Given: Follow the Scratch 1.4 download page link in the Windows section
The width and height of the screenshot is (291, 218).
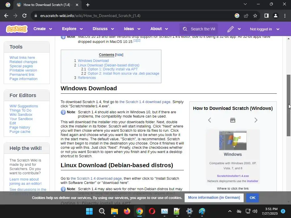Looking at the screenshot, I should pyautogui.click(x=145, y=102).
